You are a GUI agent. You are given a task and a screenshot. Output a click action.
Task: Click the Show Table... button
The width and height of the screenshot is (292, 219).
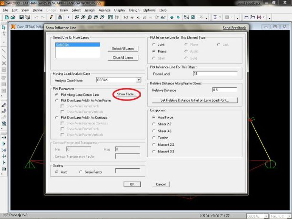pyautogui.click(x=126, y=94)
